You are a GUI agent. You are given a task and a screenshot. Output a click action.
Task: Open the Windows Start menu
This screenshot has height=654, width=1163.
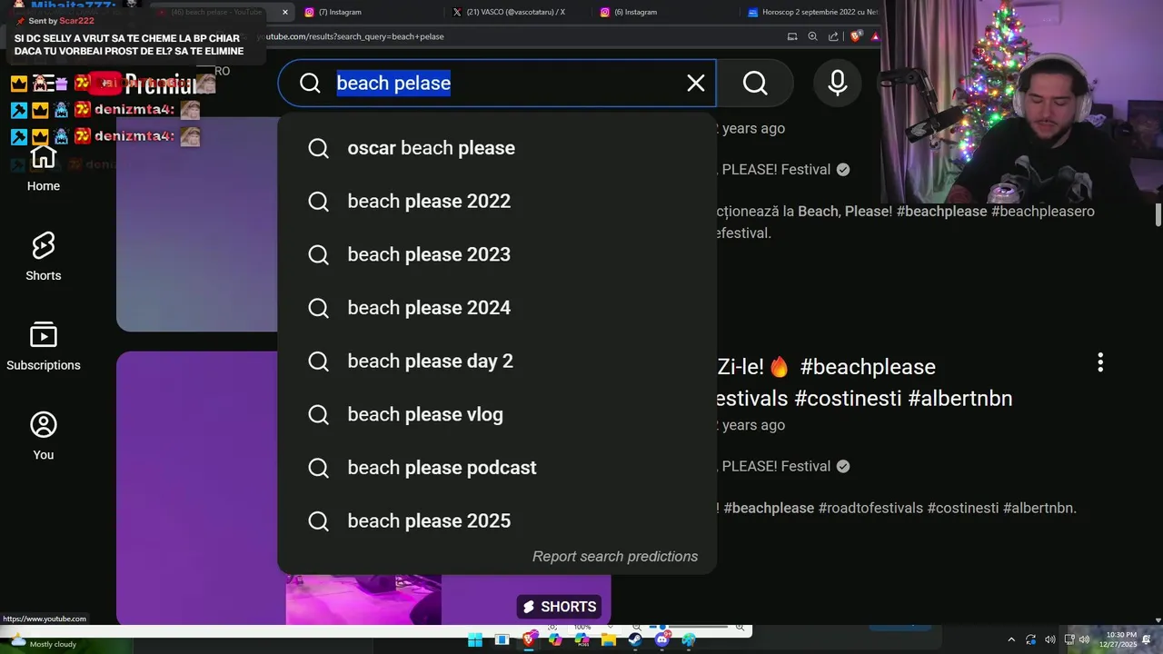click(475, 640)
